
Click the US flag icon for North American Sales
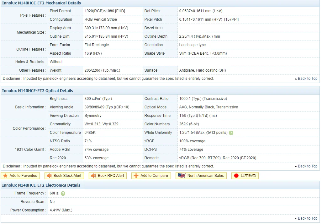click(x=182, y=176)
